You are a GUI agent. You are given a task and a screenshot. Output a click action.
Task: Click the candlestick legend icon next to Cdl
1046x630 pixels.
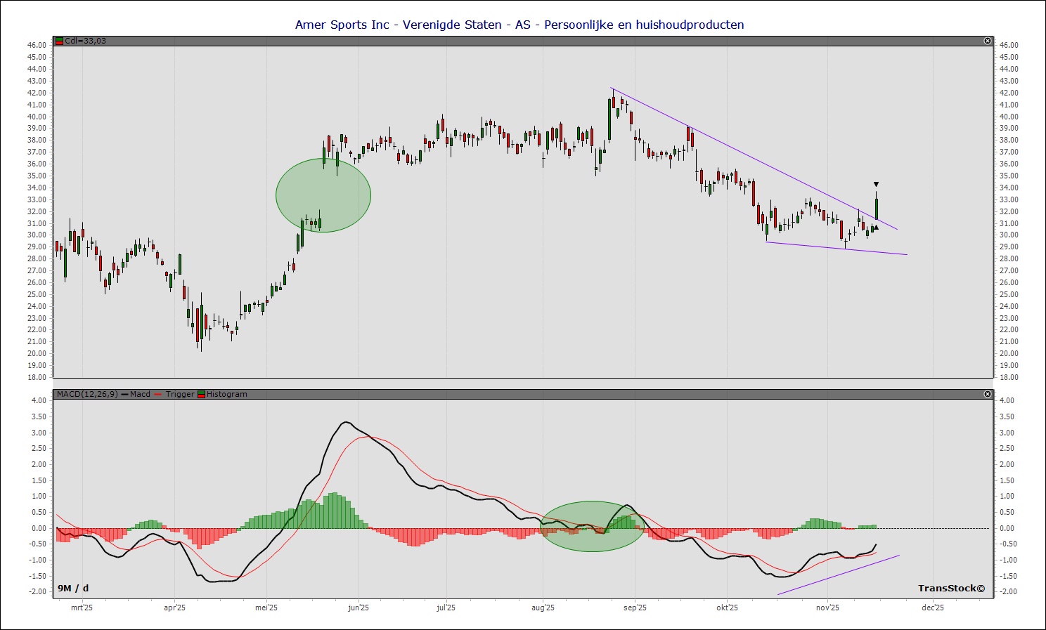(x=60, y=41)
